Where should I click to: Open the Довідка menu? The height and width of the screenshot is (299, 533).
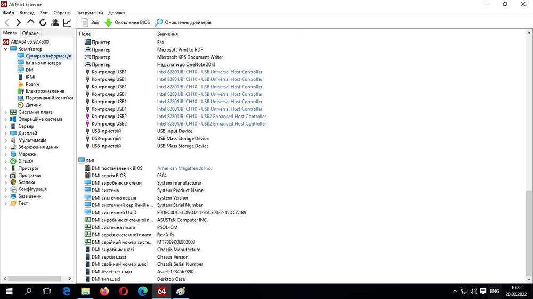[x=117, y=13]
